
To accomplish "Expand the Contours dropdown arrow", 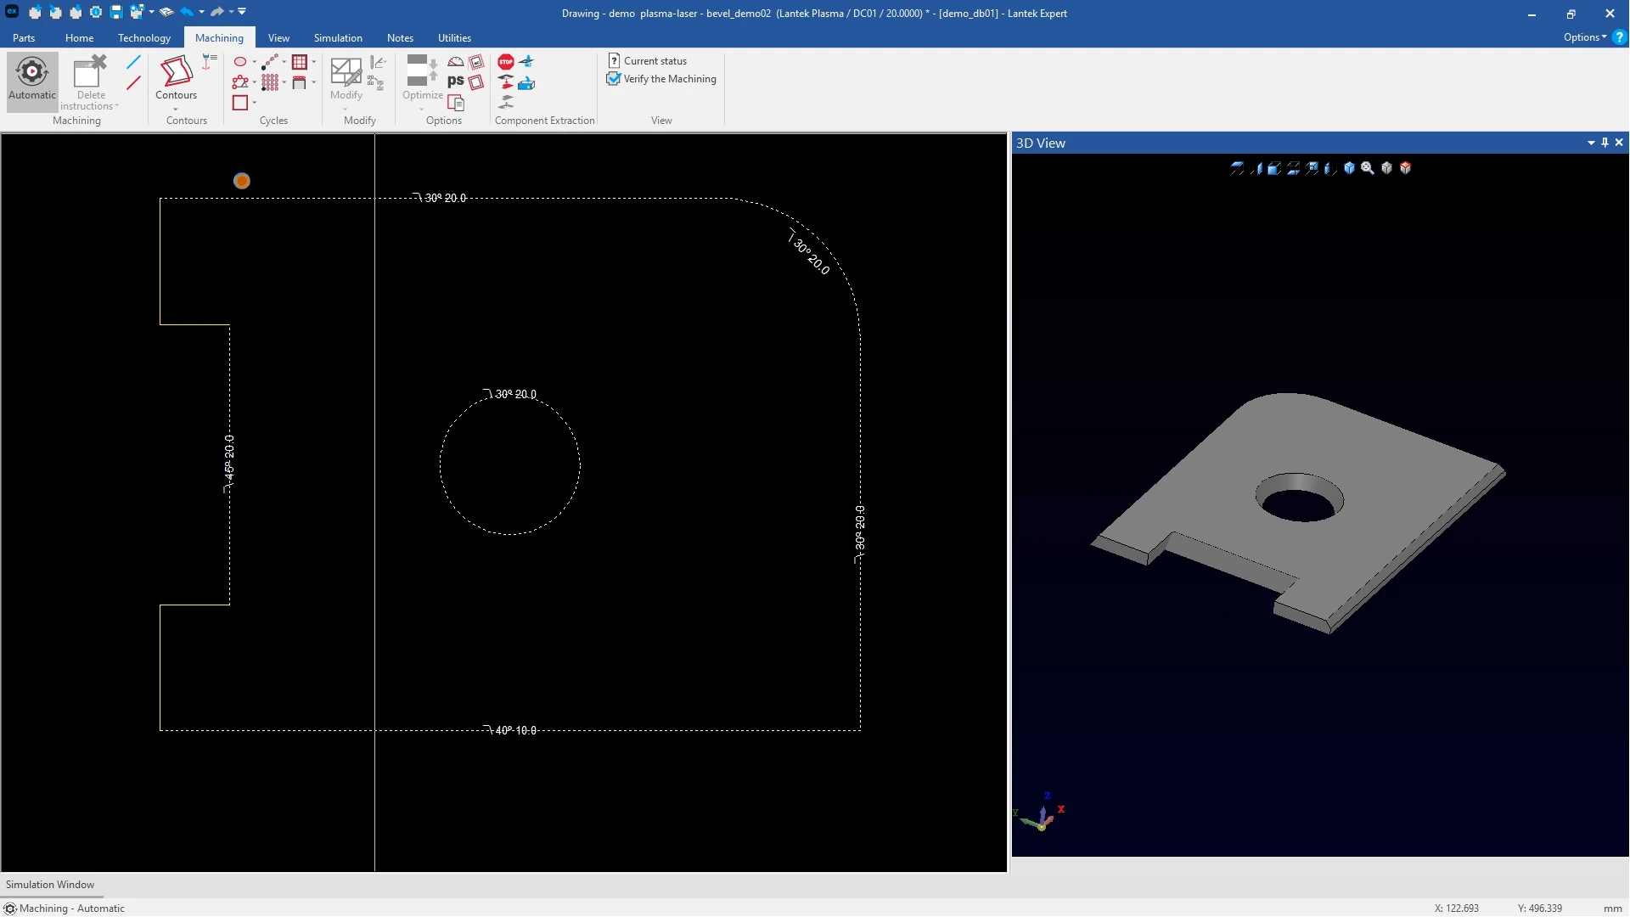I will point(176,109).
